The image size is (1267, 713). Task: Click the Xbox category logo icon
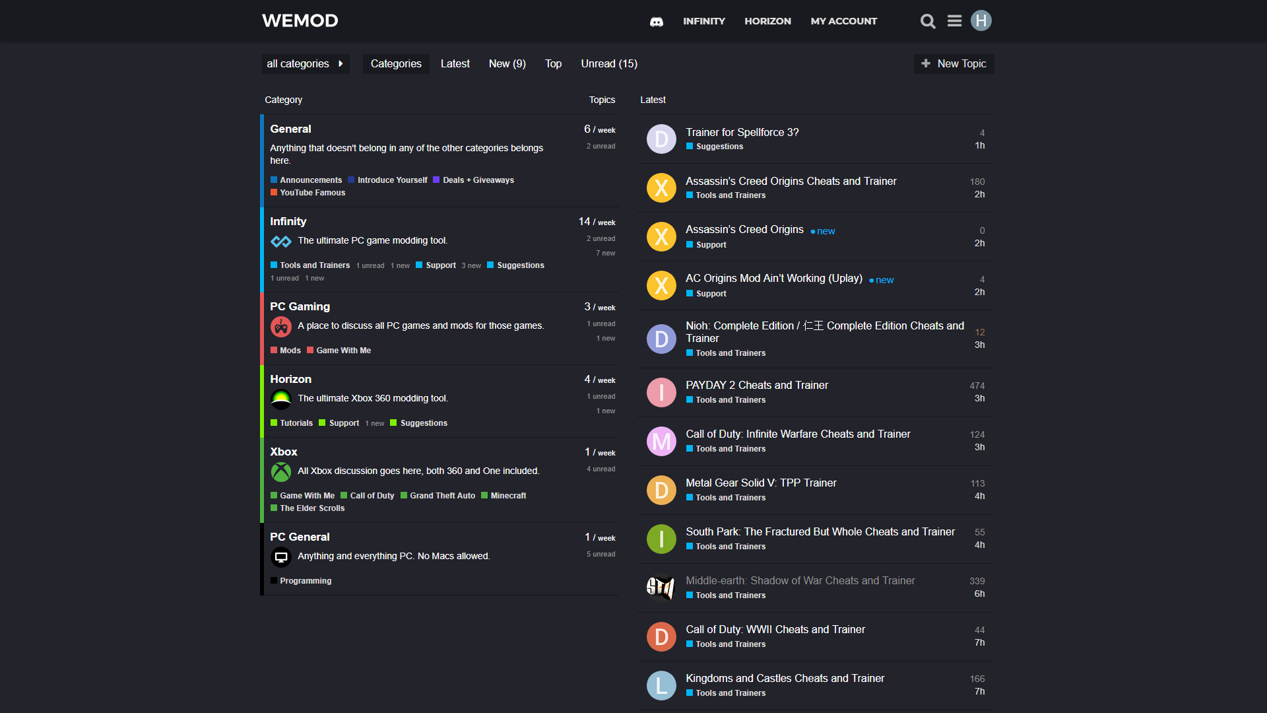[281, 472]
